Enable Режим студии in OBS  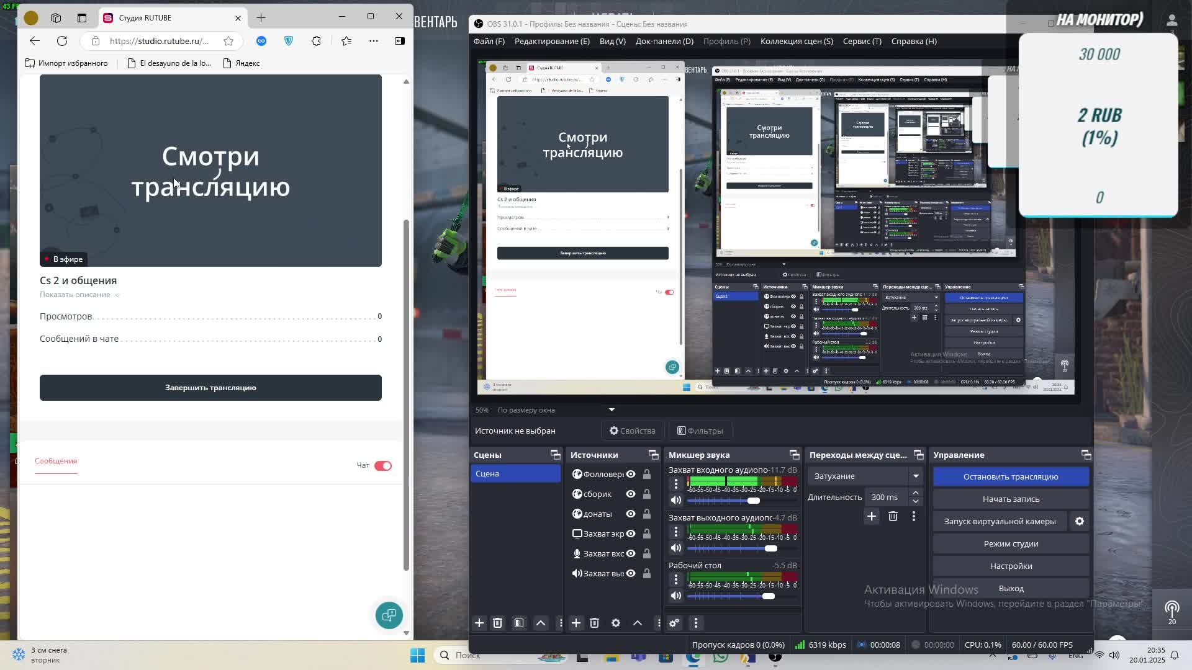tap(1011, 544)
